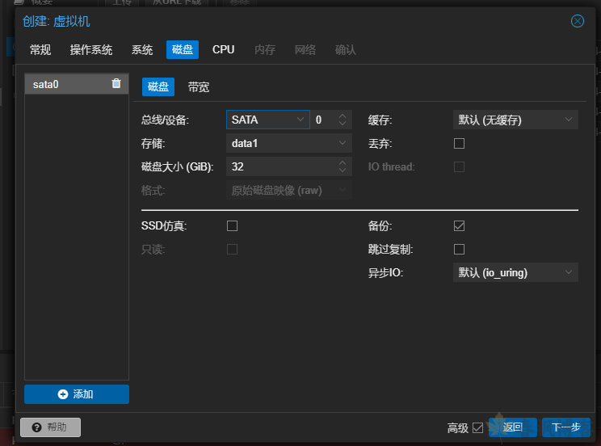Viewport: 601px width, 446px height.
Task: Uncheck the 备份 backup checkbox
Action: [459, 226]
